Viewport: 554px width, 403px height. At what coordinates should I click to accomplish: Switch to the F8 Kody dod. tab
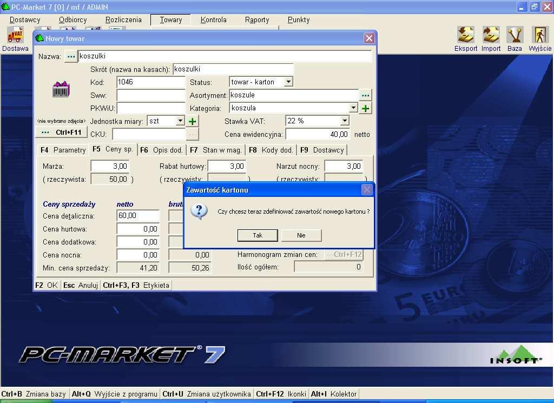click(x=271, y=150)
